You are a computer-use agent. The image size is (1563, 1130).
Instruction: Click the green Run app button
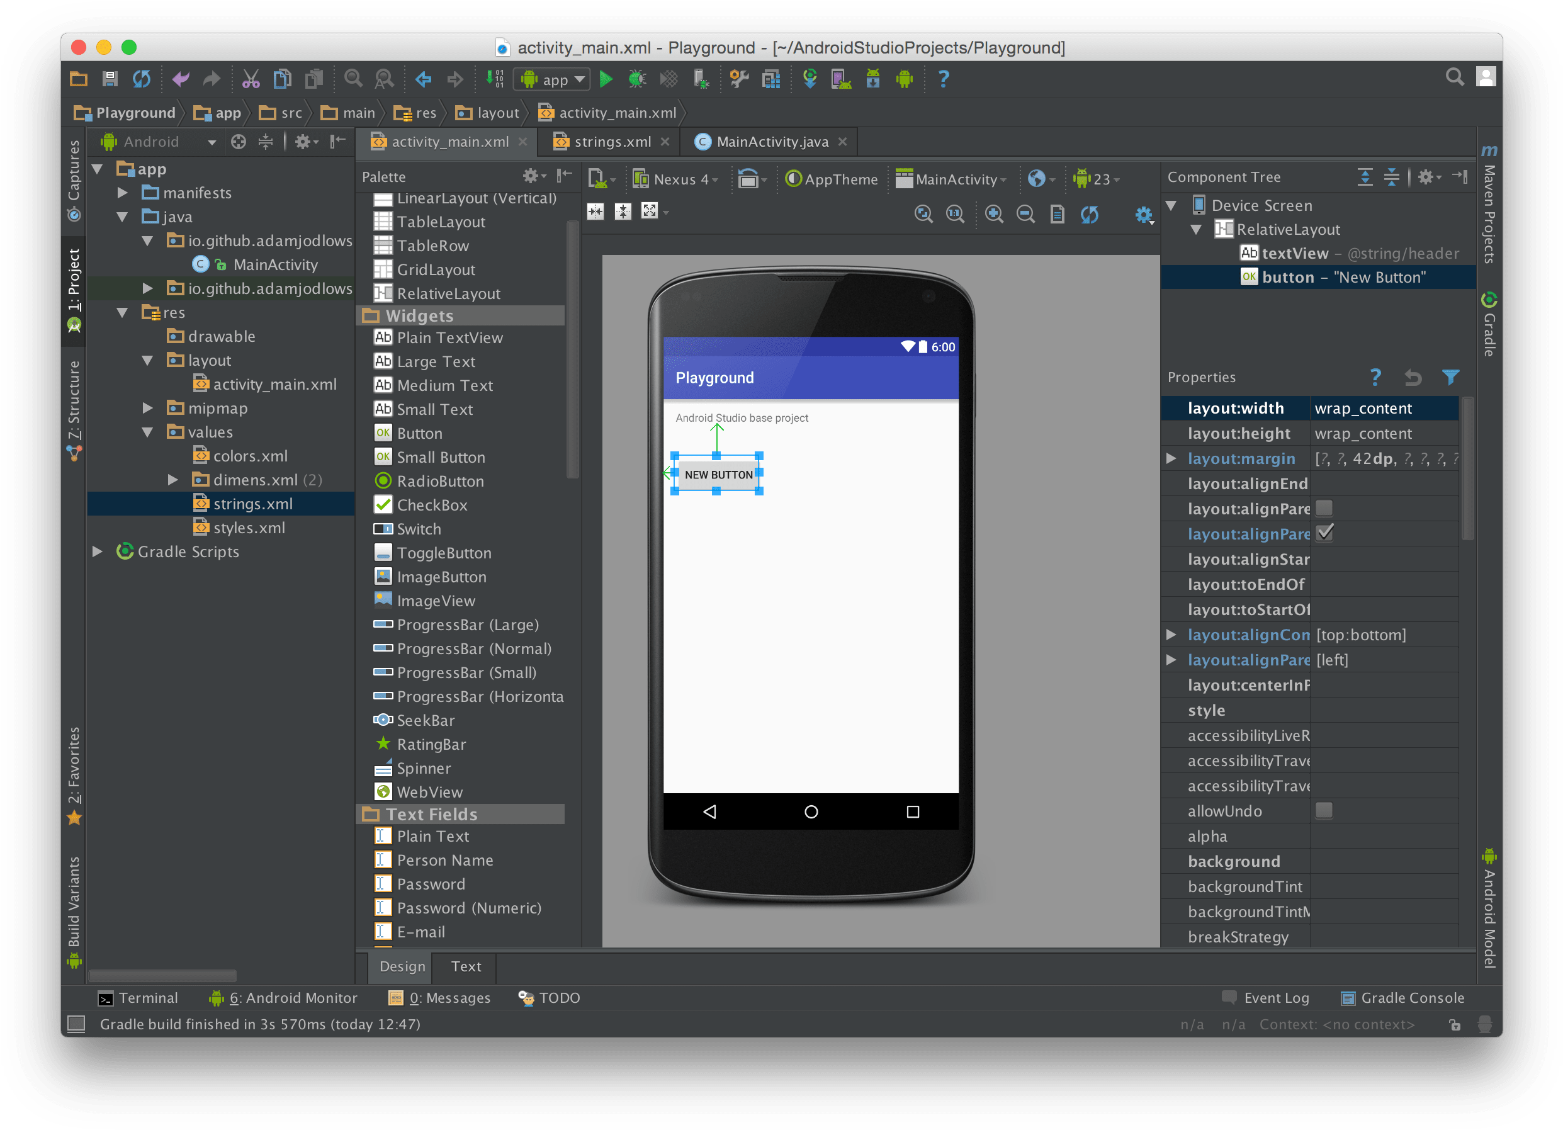(606, 79)
